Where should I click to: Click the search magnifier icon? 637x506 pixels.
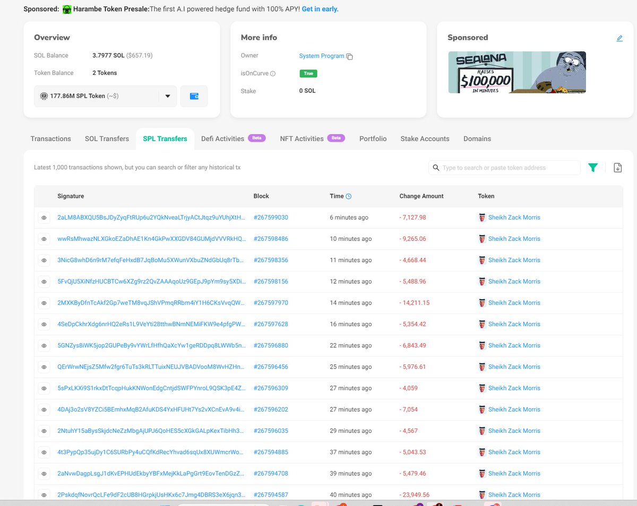(x=436, y=167)
